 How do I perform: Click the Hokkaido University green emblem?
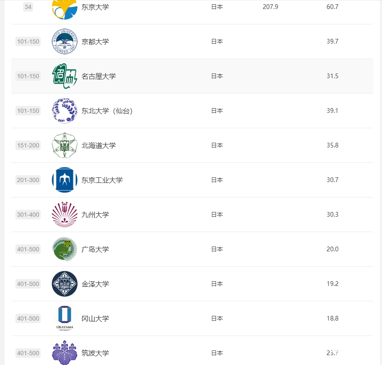pos(65,145)
